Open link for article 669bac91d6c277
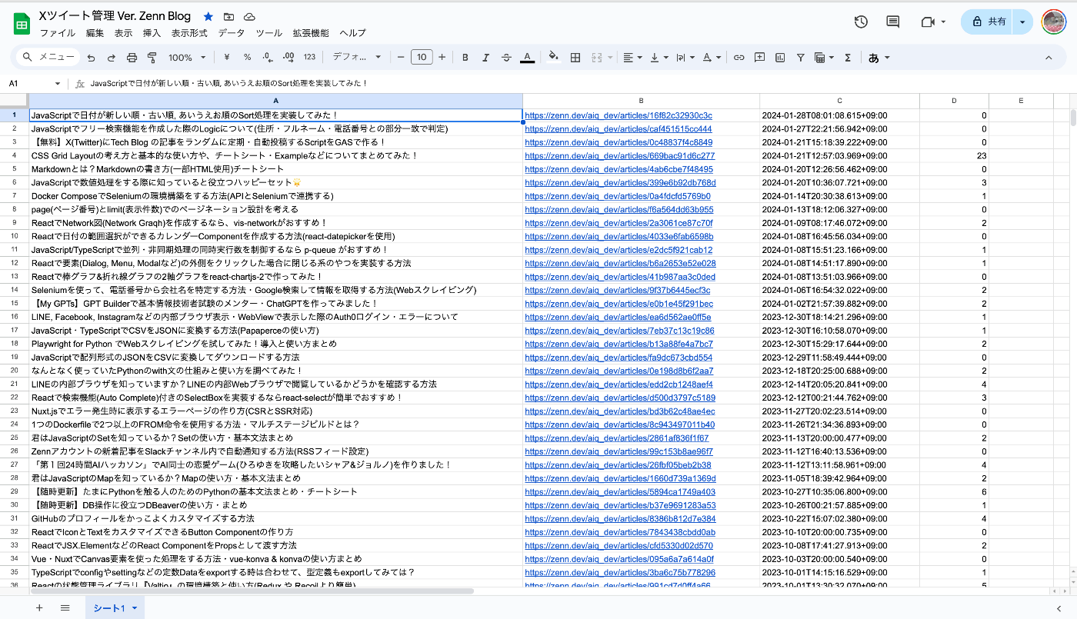This screenshot has width=1077, height=619. [619, 155]
